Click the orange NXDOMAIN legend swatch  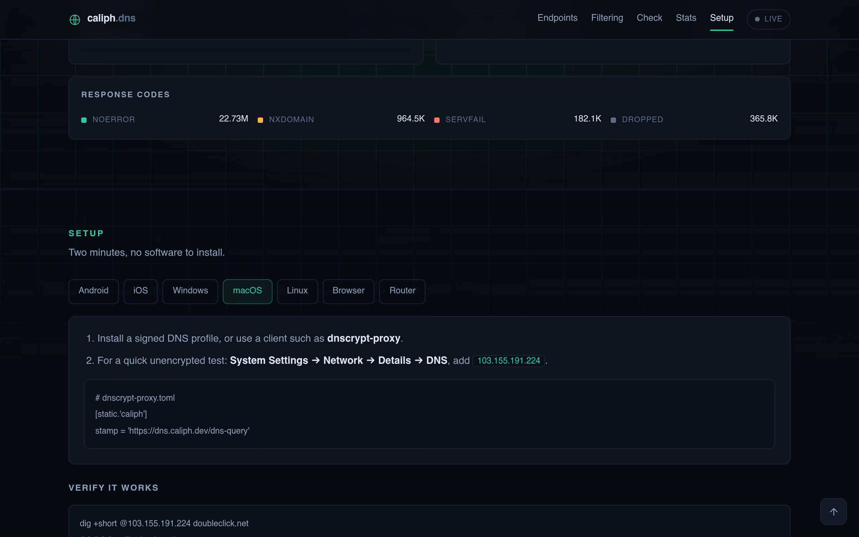tap(260, 120)
